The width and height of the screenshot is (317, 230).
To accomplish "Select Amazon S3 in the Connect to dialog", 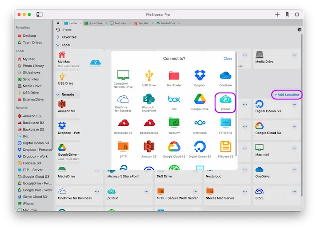I will click(x=149, y=149).
